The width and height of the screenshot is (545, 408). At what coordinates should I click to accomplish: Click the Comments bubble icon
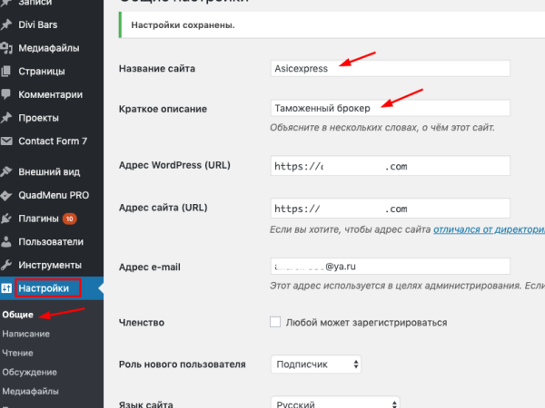pos(7,94)
